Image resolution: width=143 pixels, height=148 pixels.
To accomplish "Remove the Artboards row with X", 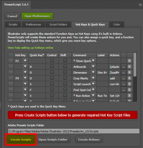I will (x=129, y=66).
